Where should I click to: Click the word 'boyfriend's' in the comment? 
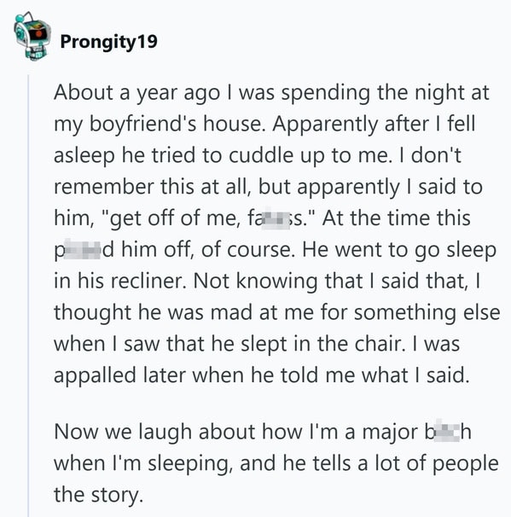point(143,125)
